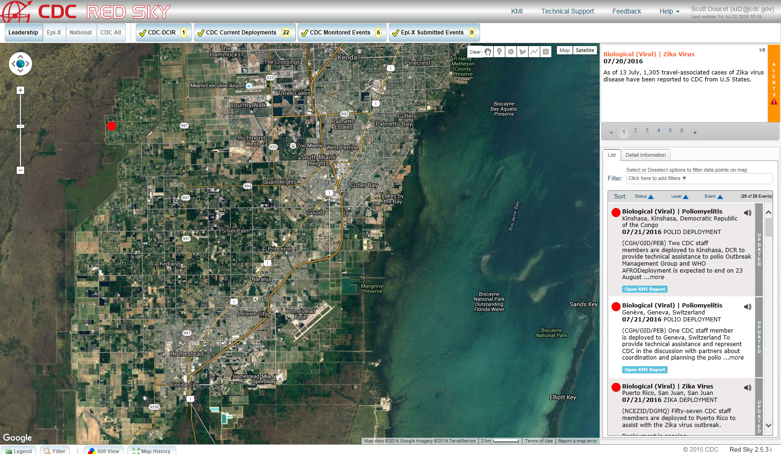The image size is (781, 454).
Task: Click the map zoom in plus button
Action: [x=20, y=90]
